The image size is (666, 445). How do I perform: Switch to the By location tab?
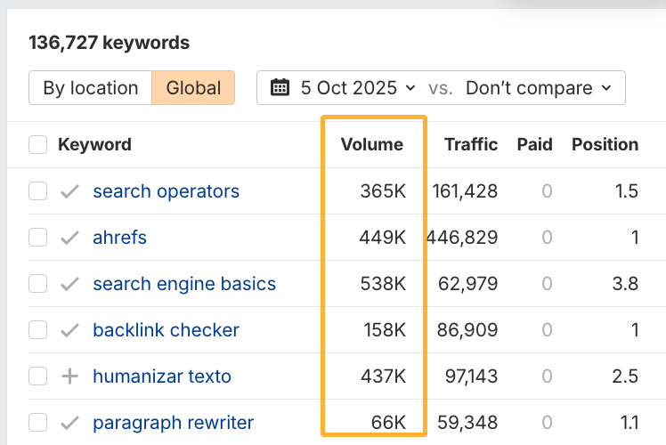90,88
